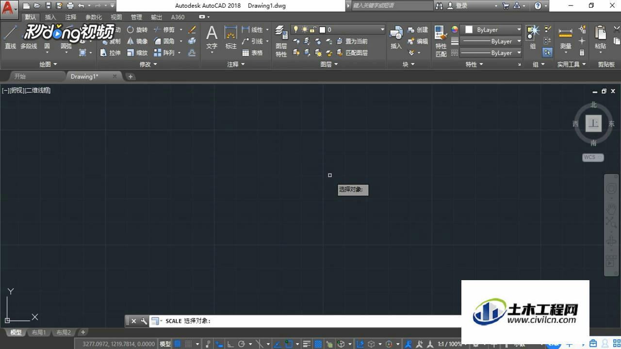The image size is (621, 349).
Task: Click the Paste (粘贴) icon
Action: click(600, 38)
